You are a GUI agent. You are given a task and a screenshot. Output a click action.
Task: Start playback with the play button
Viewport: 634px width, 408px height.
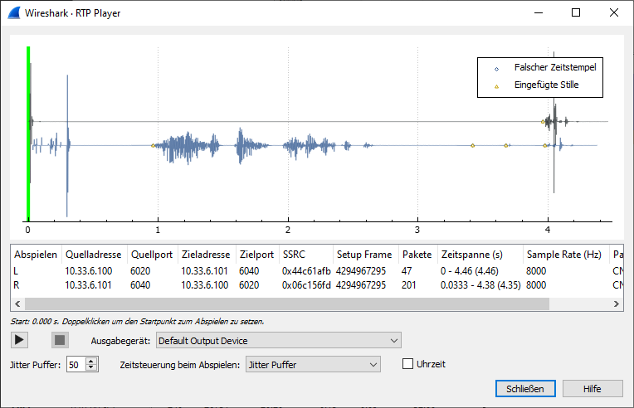19,340
